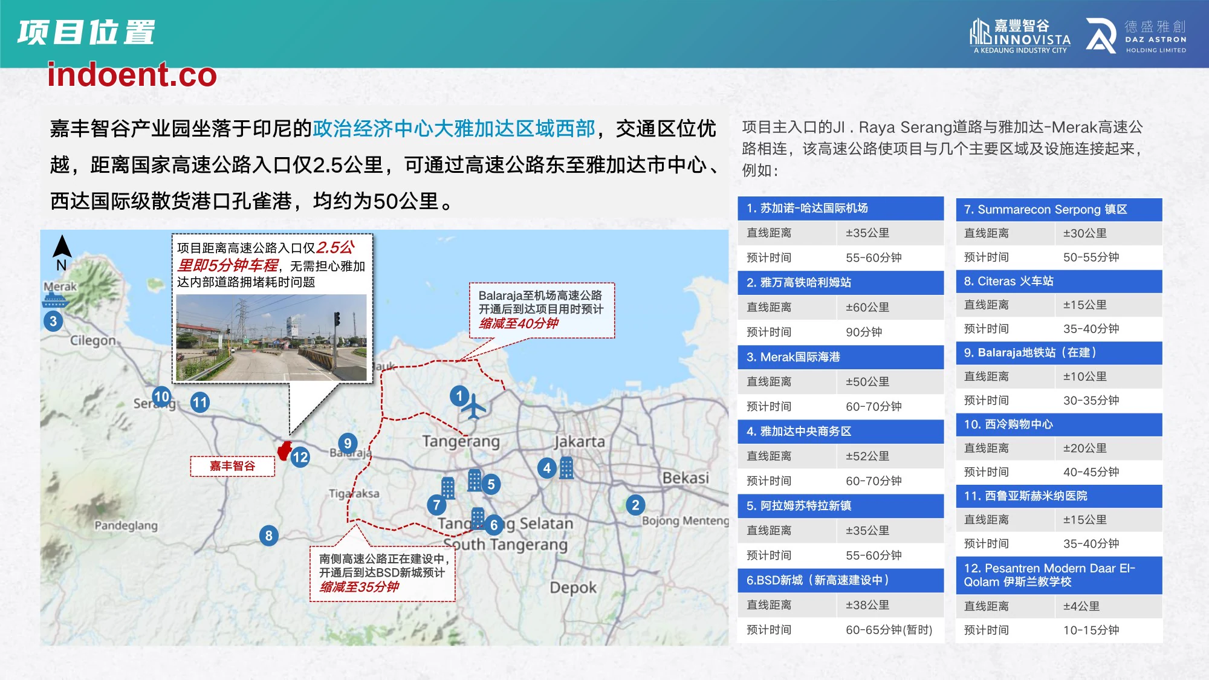Click the 50-55分钟 time cell
Viewport: 1209px width, 680px height.
tap(1109, 257)
